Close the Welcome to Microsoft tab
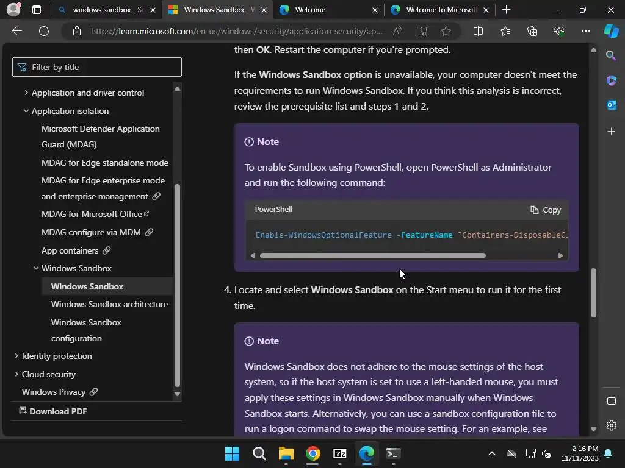Viewport: 625px width, 468px height. click(x=486, y=10)
